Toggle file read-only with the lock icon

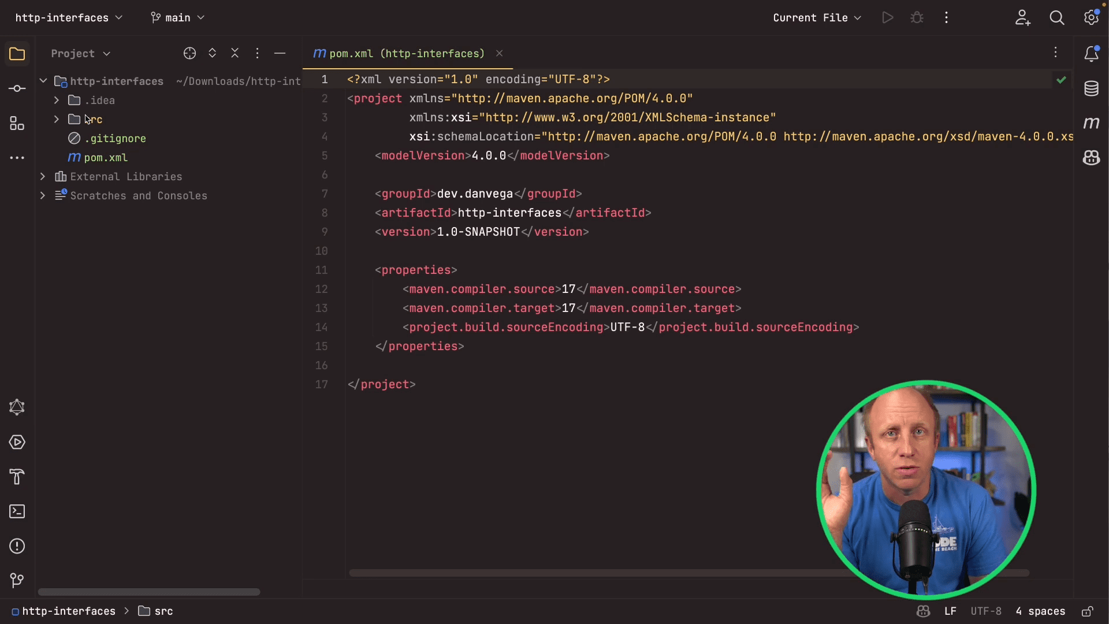point(1088,611)
